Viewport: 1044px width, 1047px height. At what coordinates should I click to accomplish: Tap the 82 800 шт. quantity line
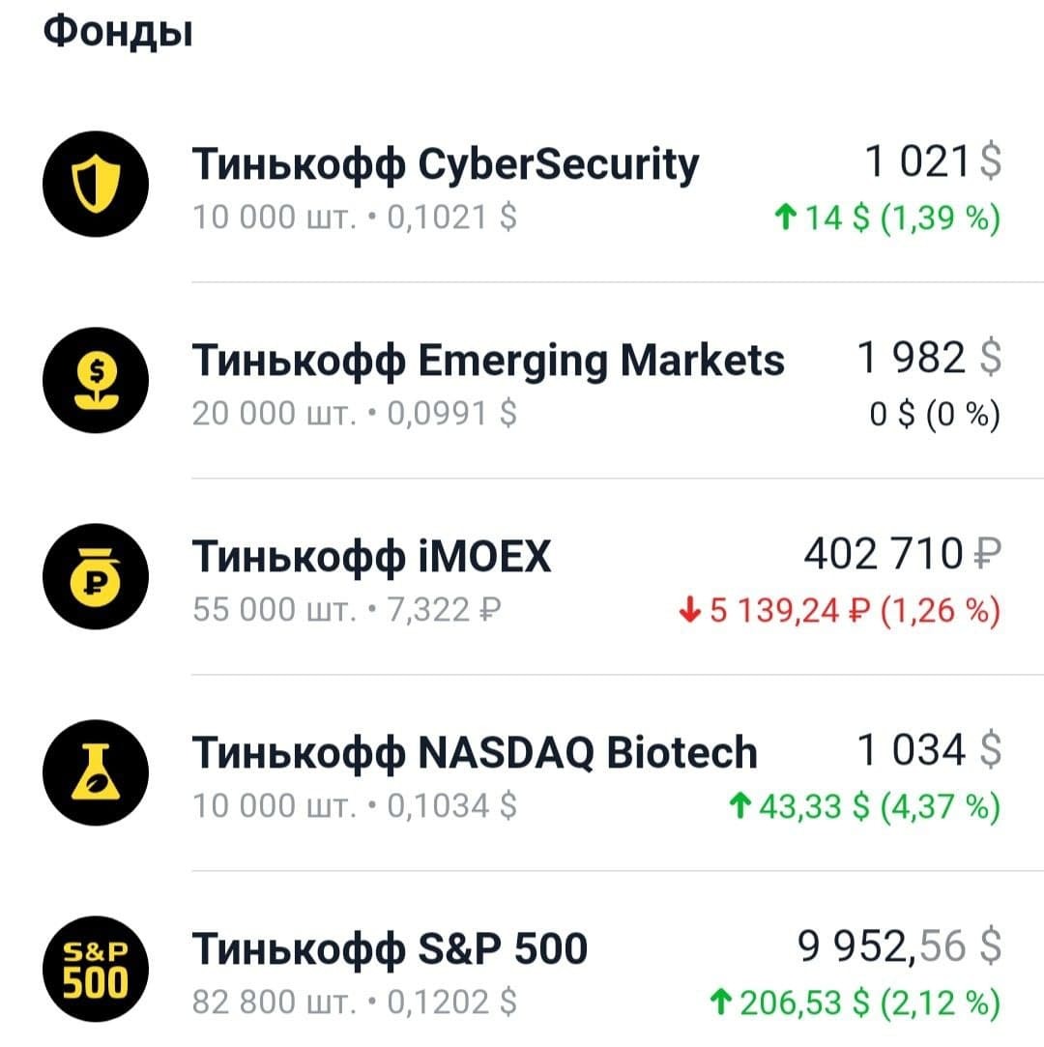(x=355, y=1003)
